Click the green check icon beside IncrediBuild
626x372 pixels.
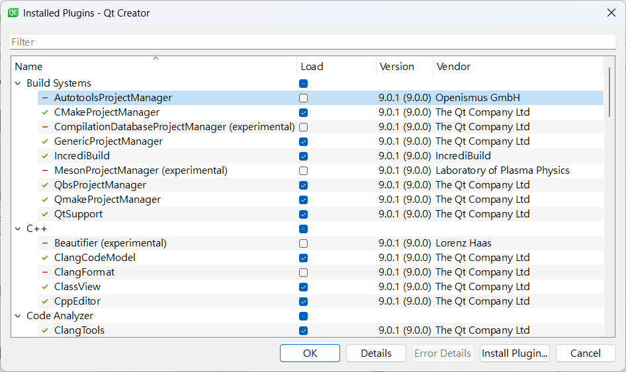coord(45,156)
